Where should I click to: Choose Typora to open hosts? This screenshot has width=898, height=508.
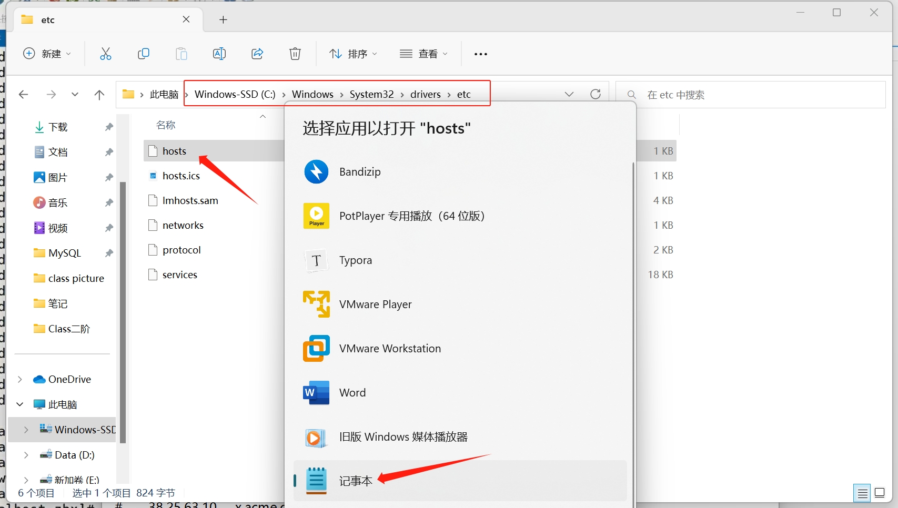point(460,260)
